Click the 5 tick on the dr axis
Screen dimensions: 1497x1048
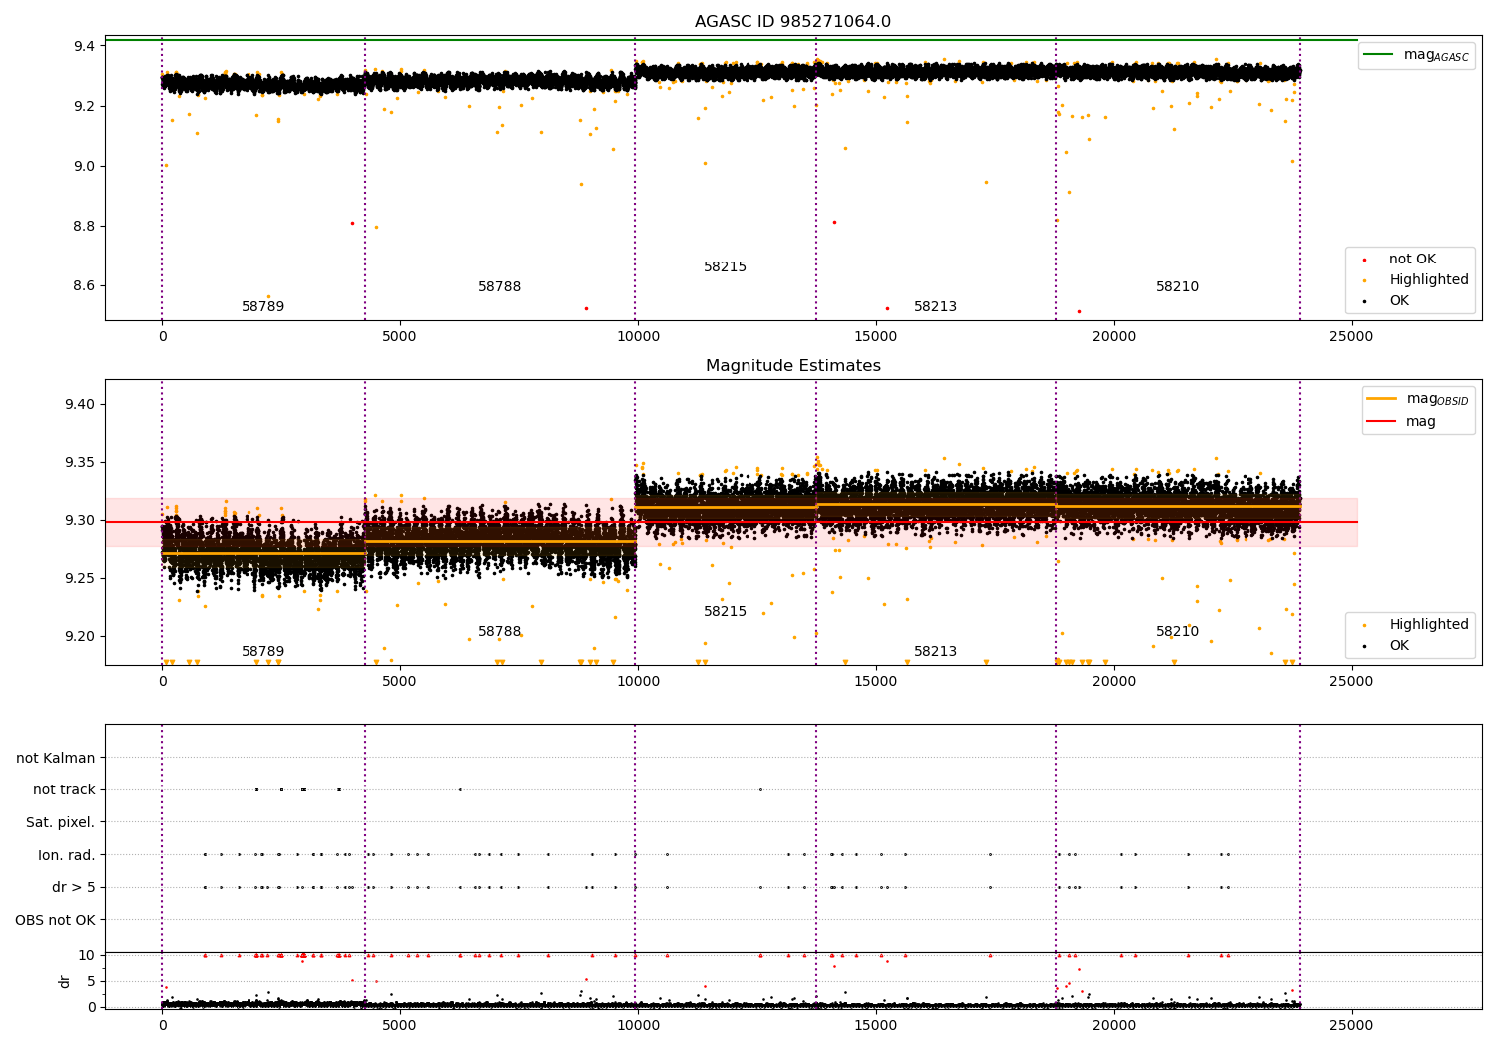click(92, 981)
